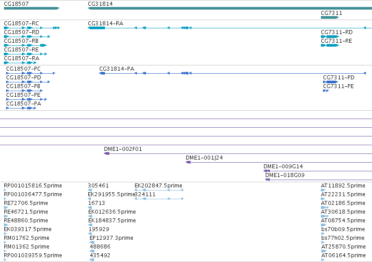Select EST AT11892.5prime
The image size is (372, 262).
[x=343, y=186]
